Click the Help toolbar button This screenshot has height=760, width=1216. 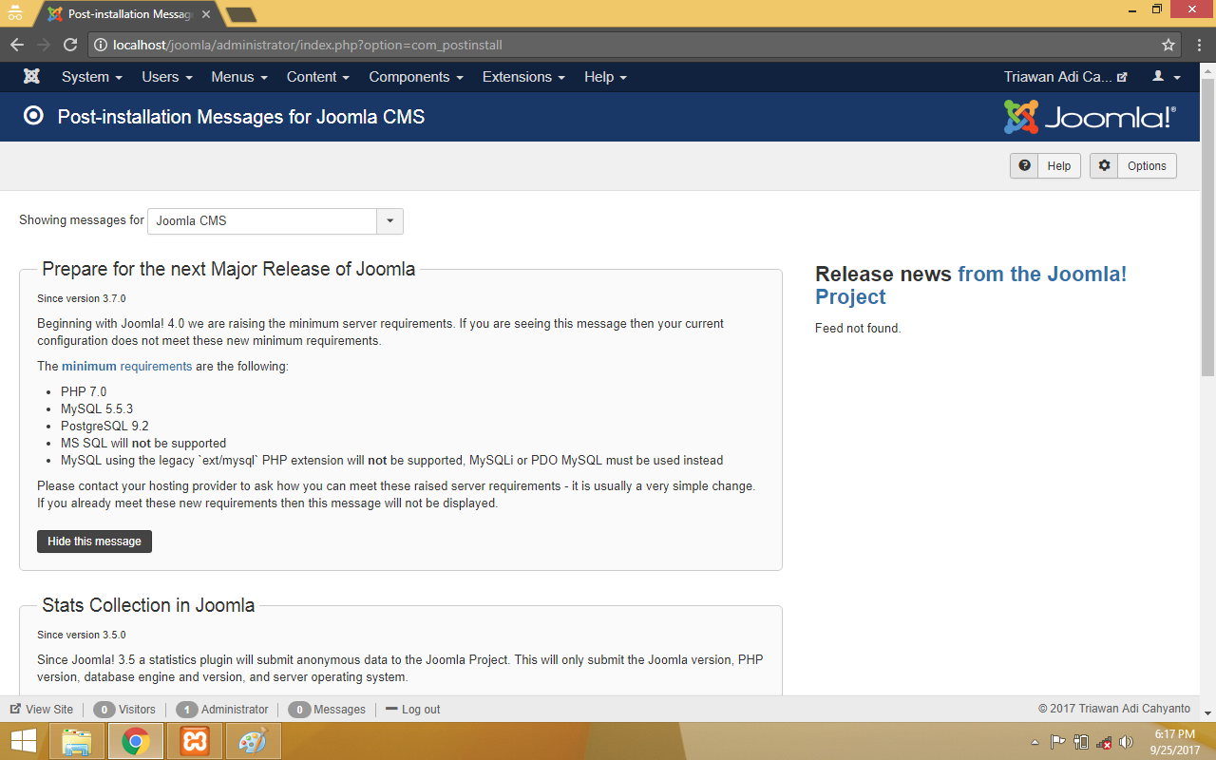1045,165
